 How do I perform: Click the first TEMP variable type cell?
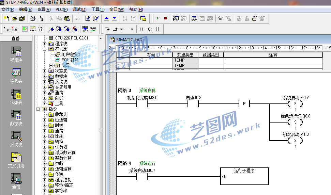pos(185,60)
